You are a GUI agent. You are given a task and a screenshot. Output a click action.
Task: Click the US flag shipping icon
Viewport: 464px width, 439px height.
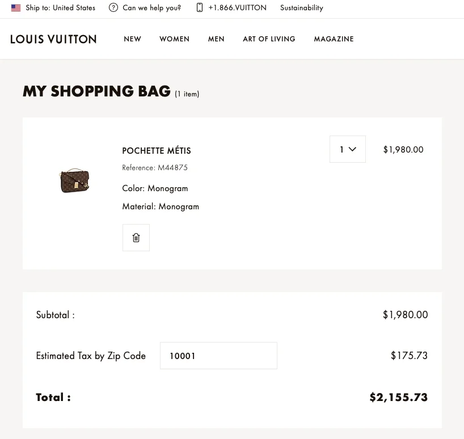point(15,8)
